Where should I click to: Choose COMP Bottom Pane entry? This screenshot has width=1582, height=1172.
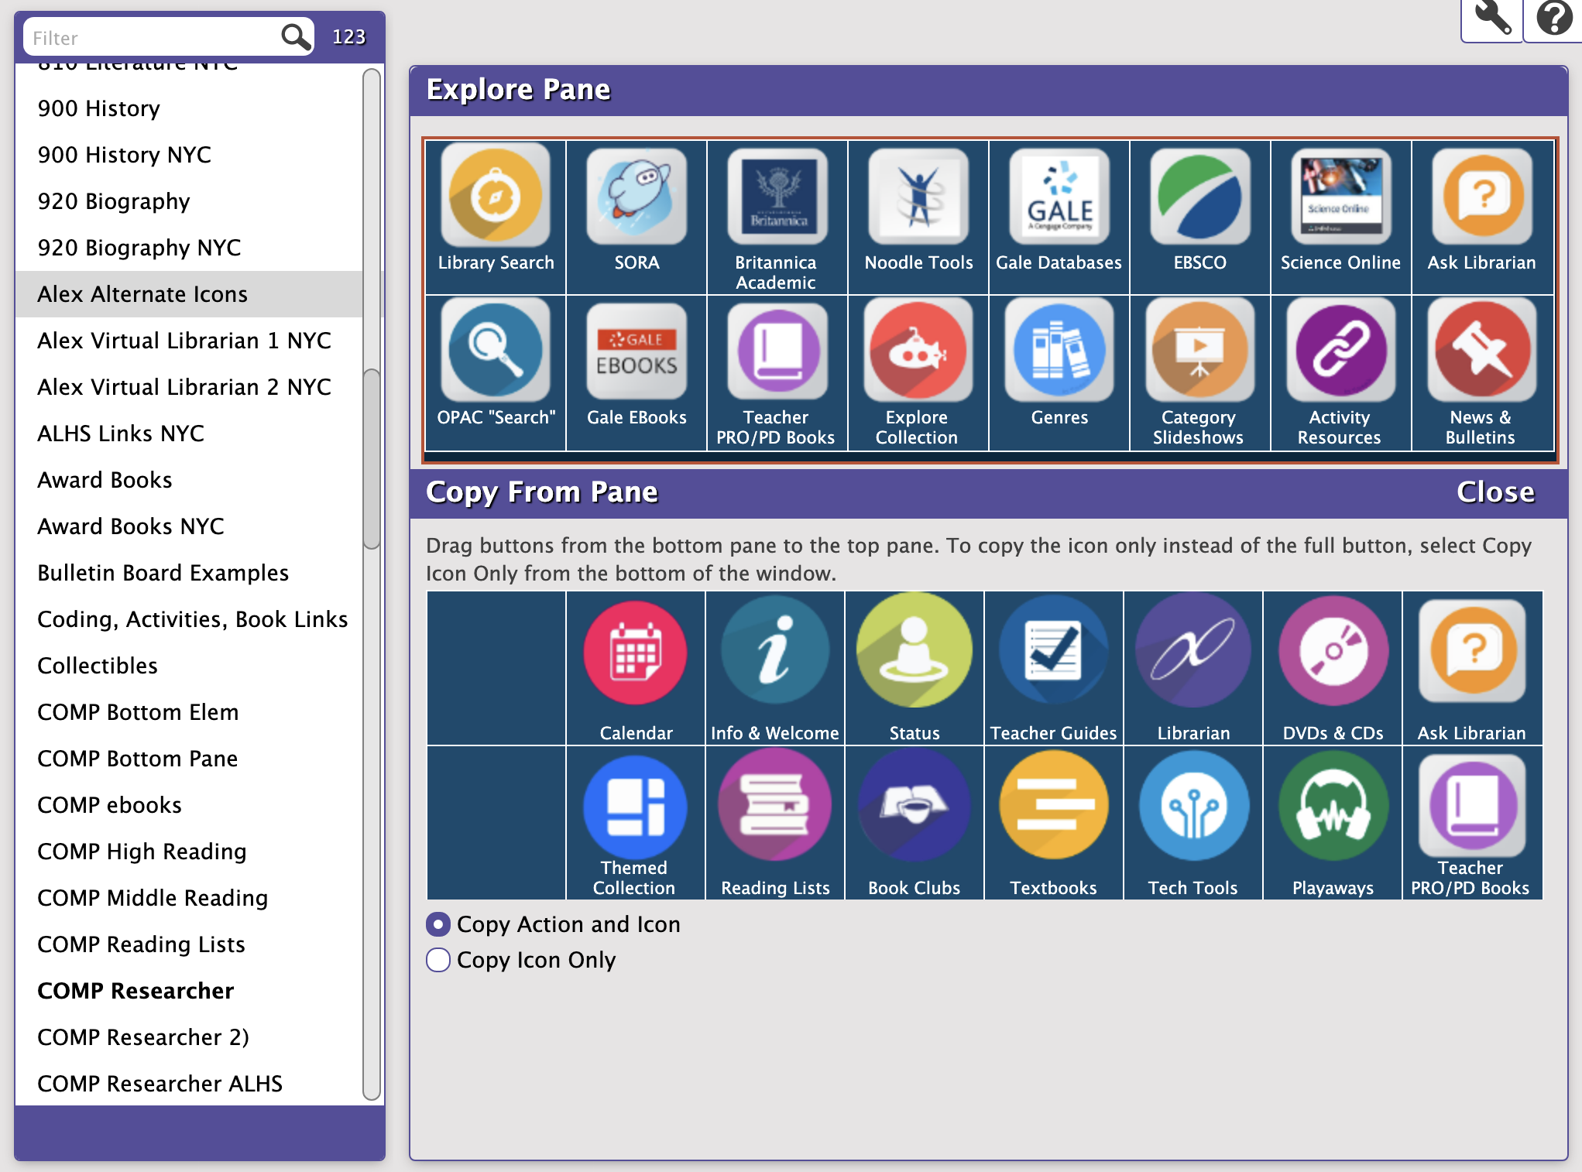189,759
